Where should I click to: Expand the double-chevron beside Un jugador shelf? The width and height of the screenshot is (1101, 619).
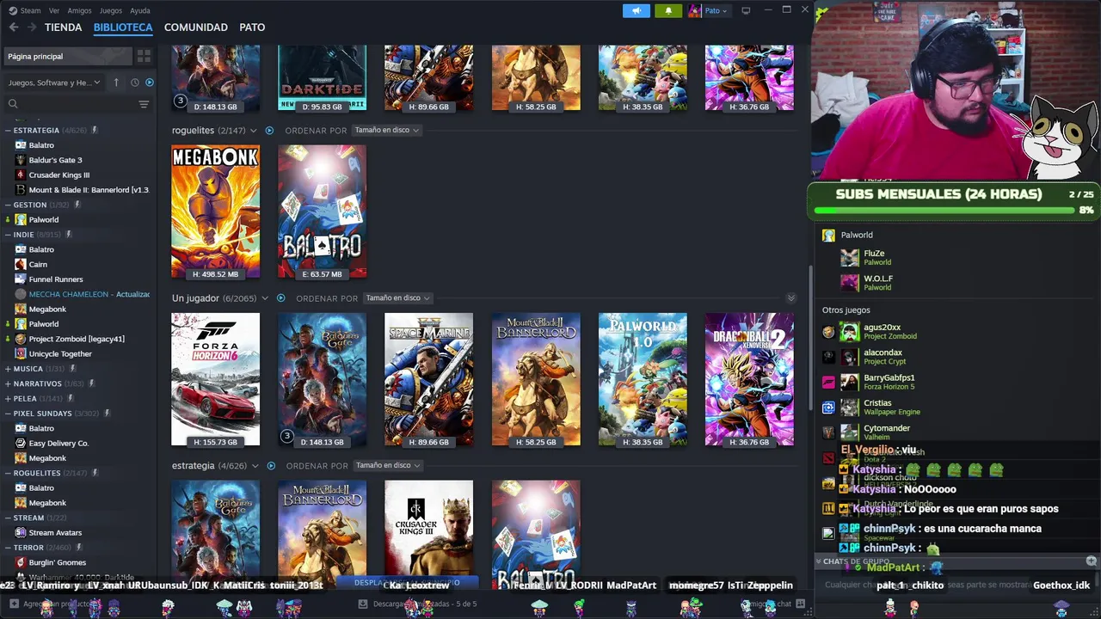coord(791,298)
